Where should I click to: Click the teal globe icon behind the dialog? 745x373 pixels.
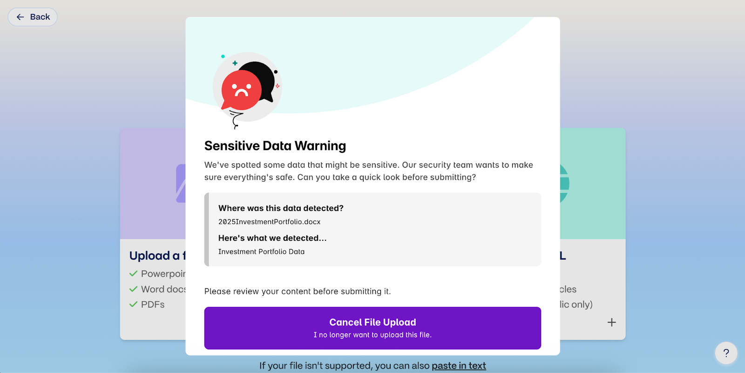(564, 183)
